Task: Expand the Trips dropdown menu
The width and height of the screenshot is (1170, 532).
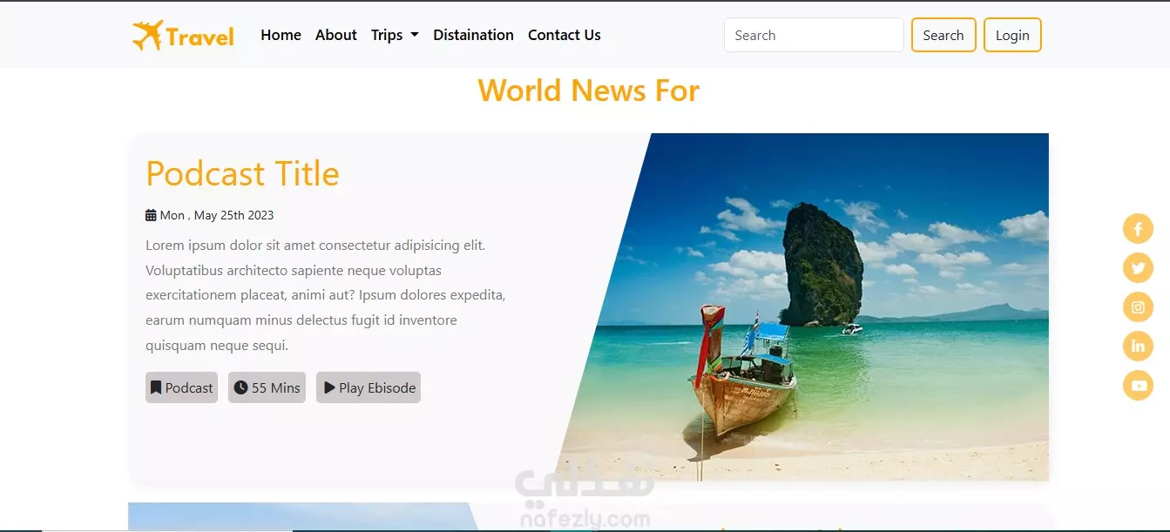Action: 395,35
